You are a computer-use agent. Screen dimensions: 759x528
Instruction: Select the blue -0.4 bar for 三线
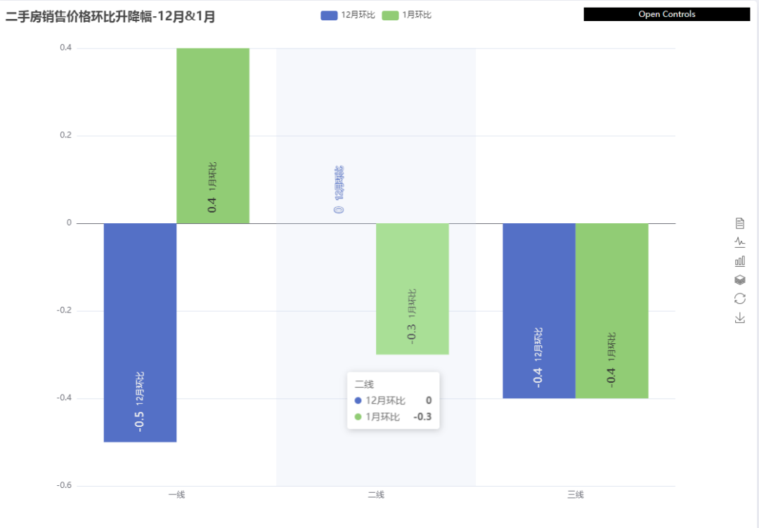click(x=539, y=311)
